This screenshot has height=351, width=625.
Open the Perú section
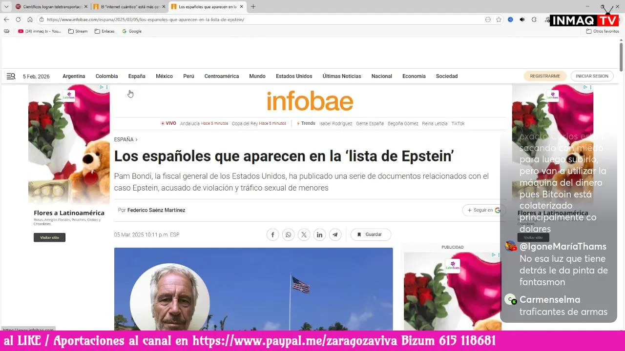point(188,76)
